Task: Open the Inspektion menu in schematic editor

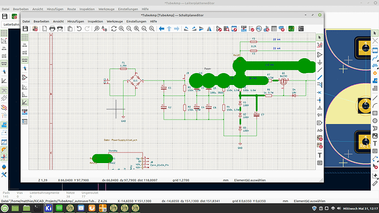Action: 95,21
